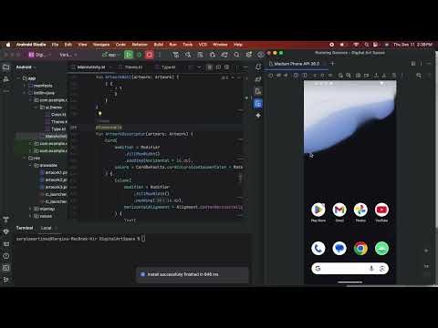The width and height of the screenshot is (438, 328).
Task: Open Play Store on the emulator
Action: (x=318, y=210)
